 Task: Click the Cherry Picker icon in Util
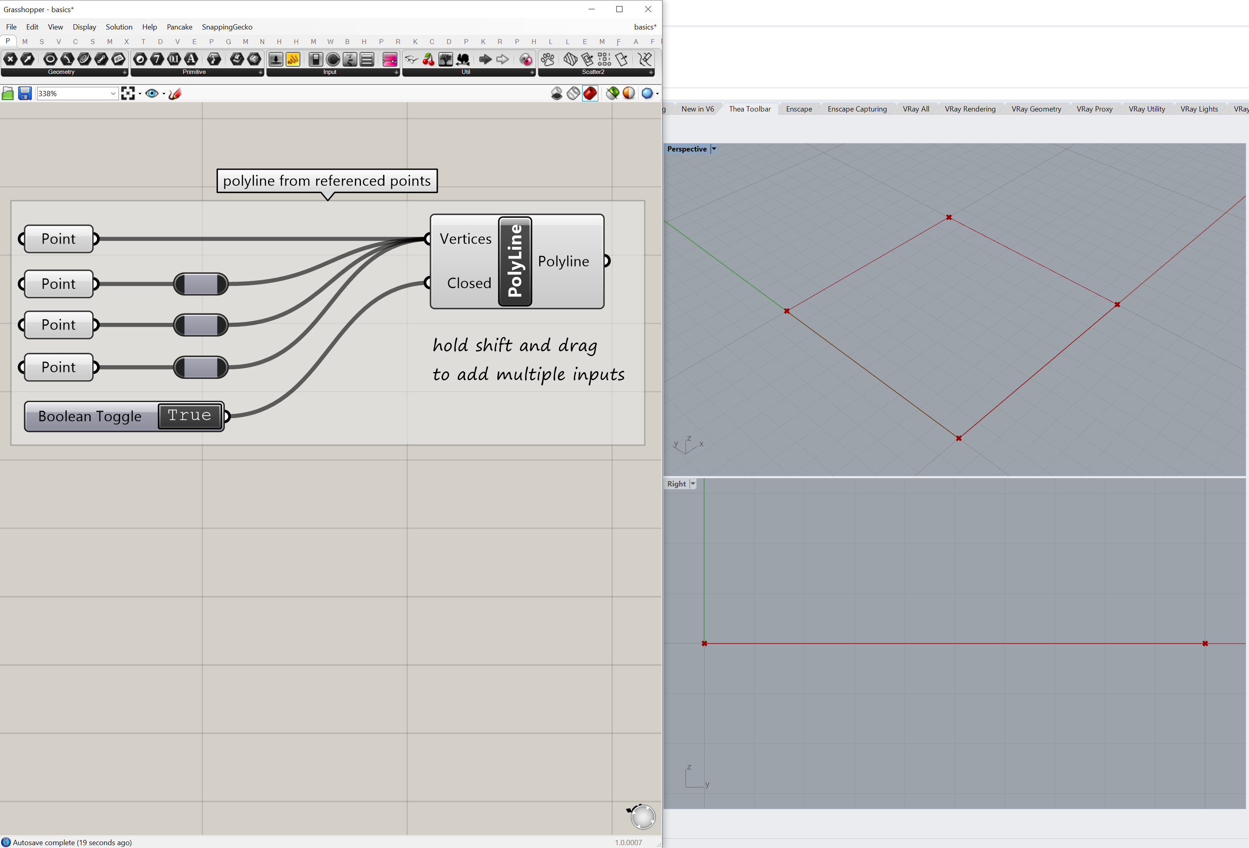pos(428,59)
